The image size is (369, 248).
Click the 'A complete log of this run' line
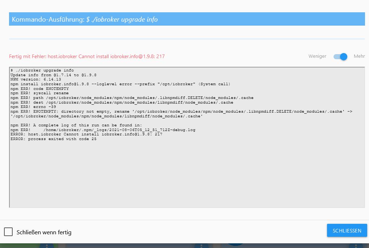tap(76, 125)
